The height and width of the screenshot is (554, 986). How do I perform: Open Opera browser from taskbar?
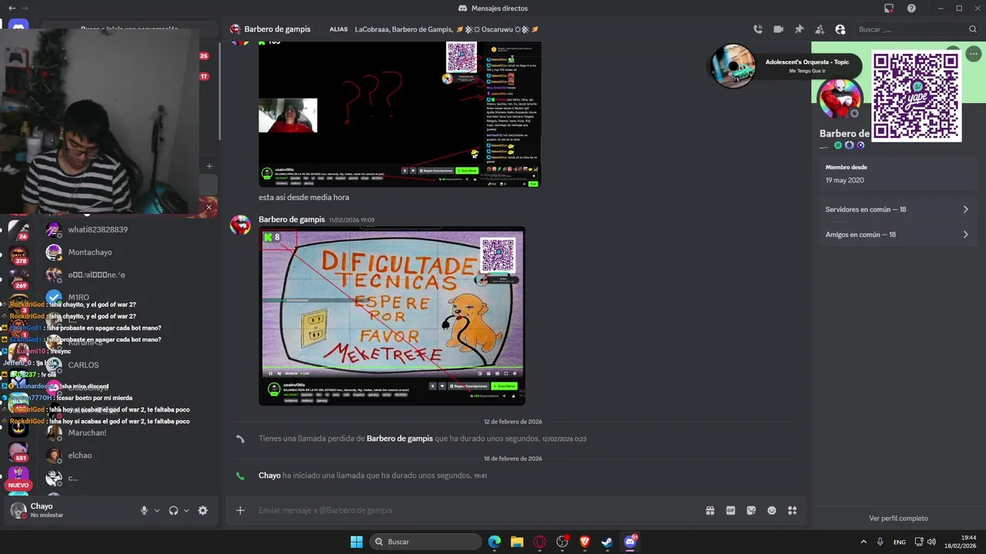coord(539,542)
